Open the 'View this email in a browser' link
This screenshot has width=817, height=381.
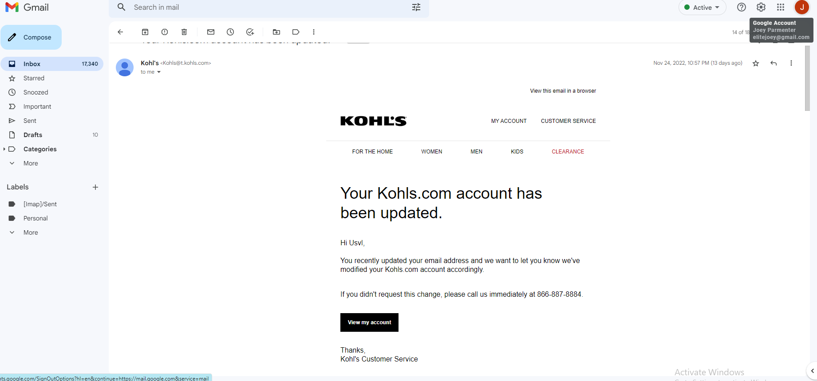[x=563, y=91]
